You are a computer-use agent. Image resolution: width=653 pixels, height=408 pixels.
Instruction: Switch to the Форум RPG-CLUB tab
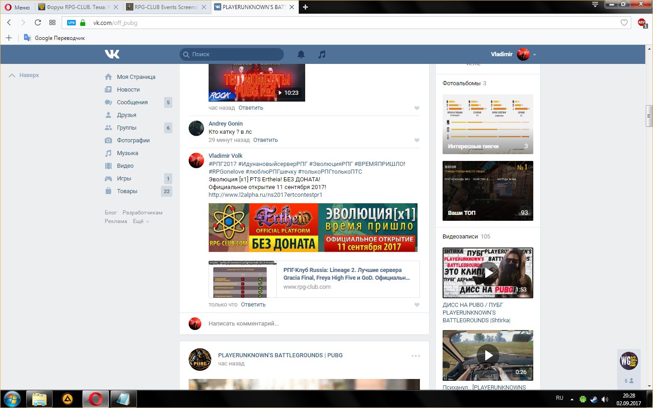coord(78,7)
